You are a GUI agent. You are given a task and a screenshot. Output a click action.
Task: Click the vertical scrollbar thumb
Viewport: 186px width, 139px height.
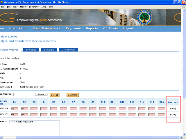(185, 55)
